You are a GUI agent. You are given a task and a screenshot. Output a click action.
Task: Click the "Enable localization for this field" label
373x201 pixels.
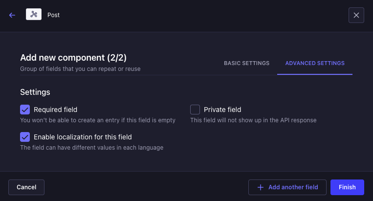click(83, 137)
